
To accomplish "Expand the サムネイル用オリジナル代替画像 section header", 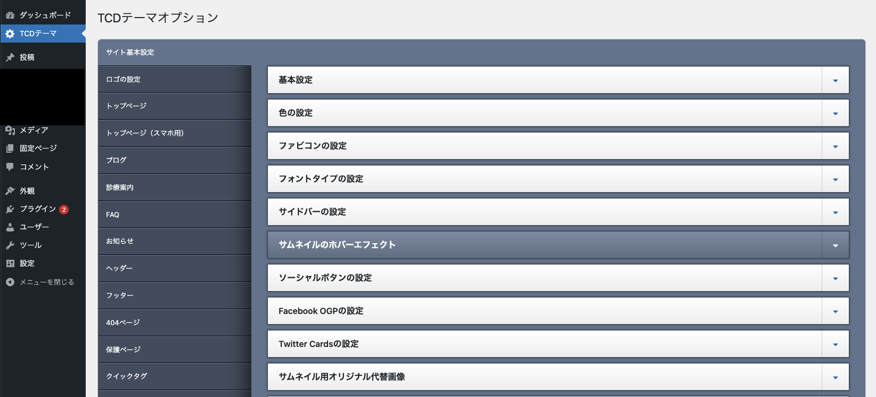I will 558,377.
